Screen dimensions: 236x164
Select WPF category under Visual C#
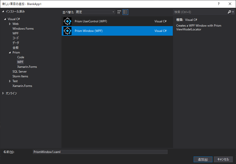16,33
